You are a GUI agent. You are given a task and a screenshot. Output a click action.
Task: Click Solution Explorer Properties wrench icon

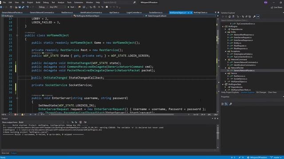tap(254, 17)
